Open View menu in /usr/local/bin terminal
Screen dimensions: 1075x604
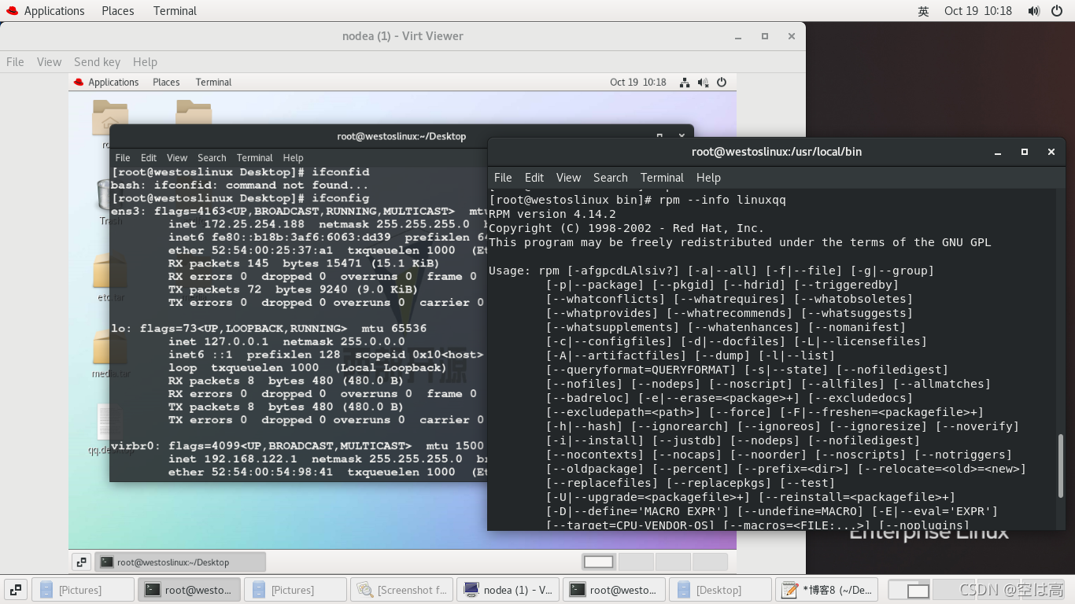coord(568,178)
